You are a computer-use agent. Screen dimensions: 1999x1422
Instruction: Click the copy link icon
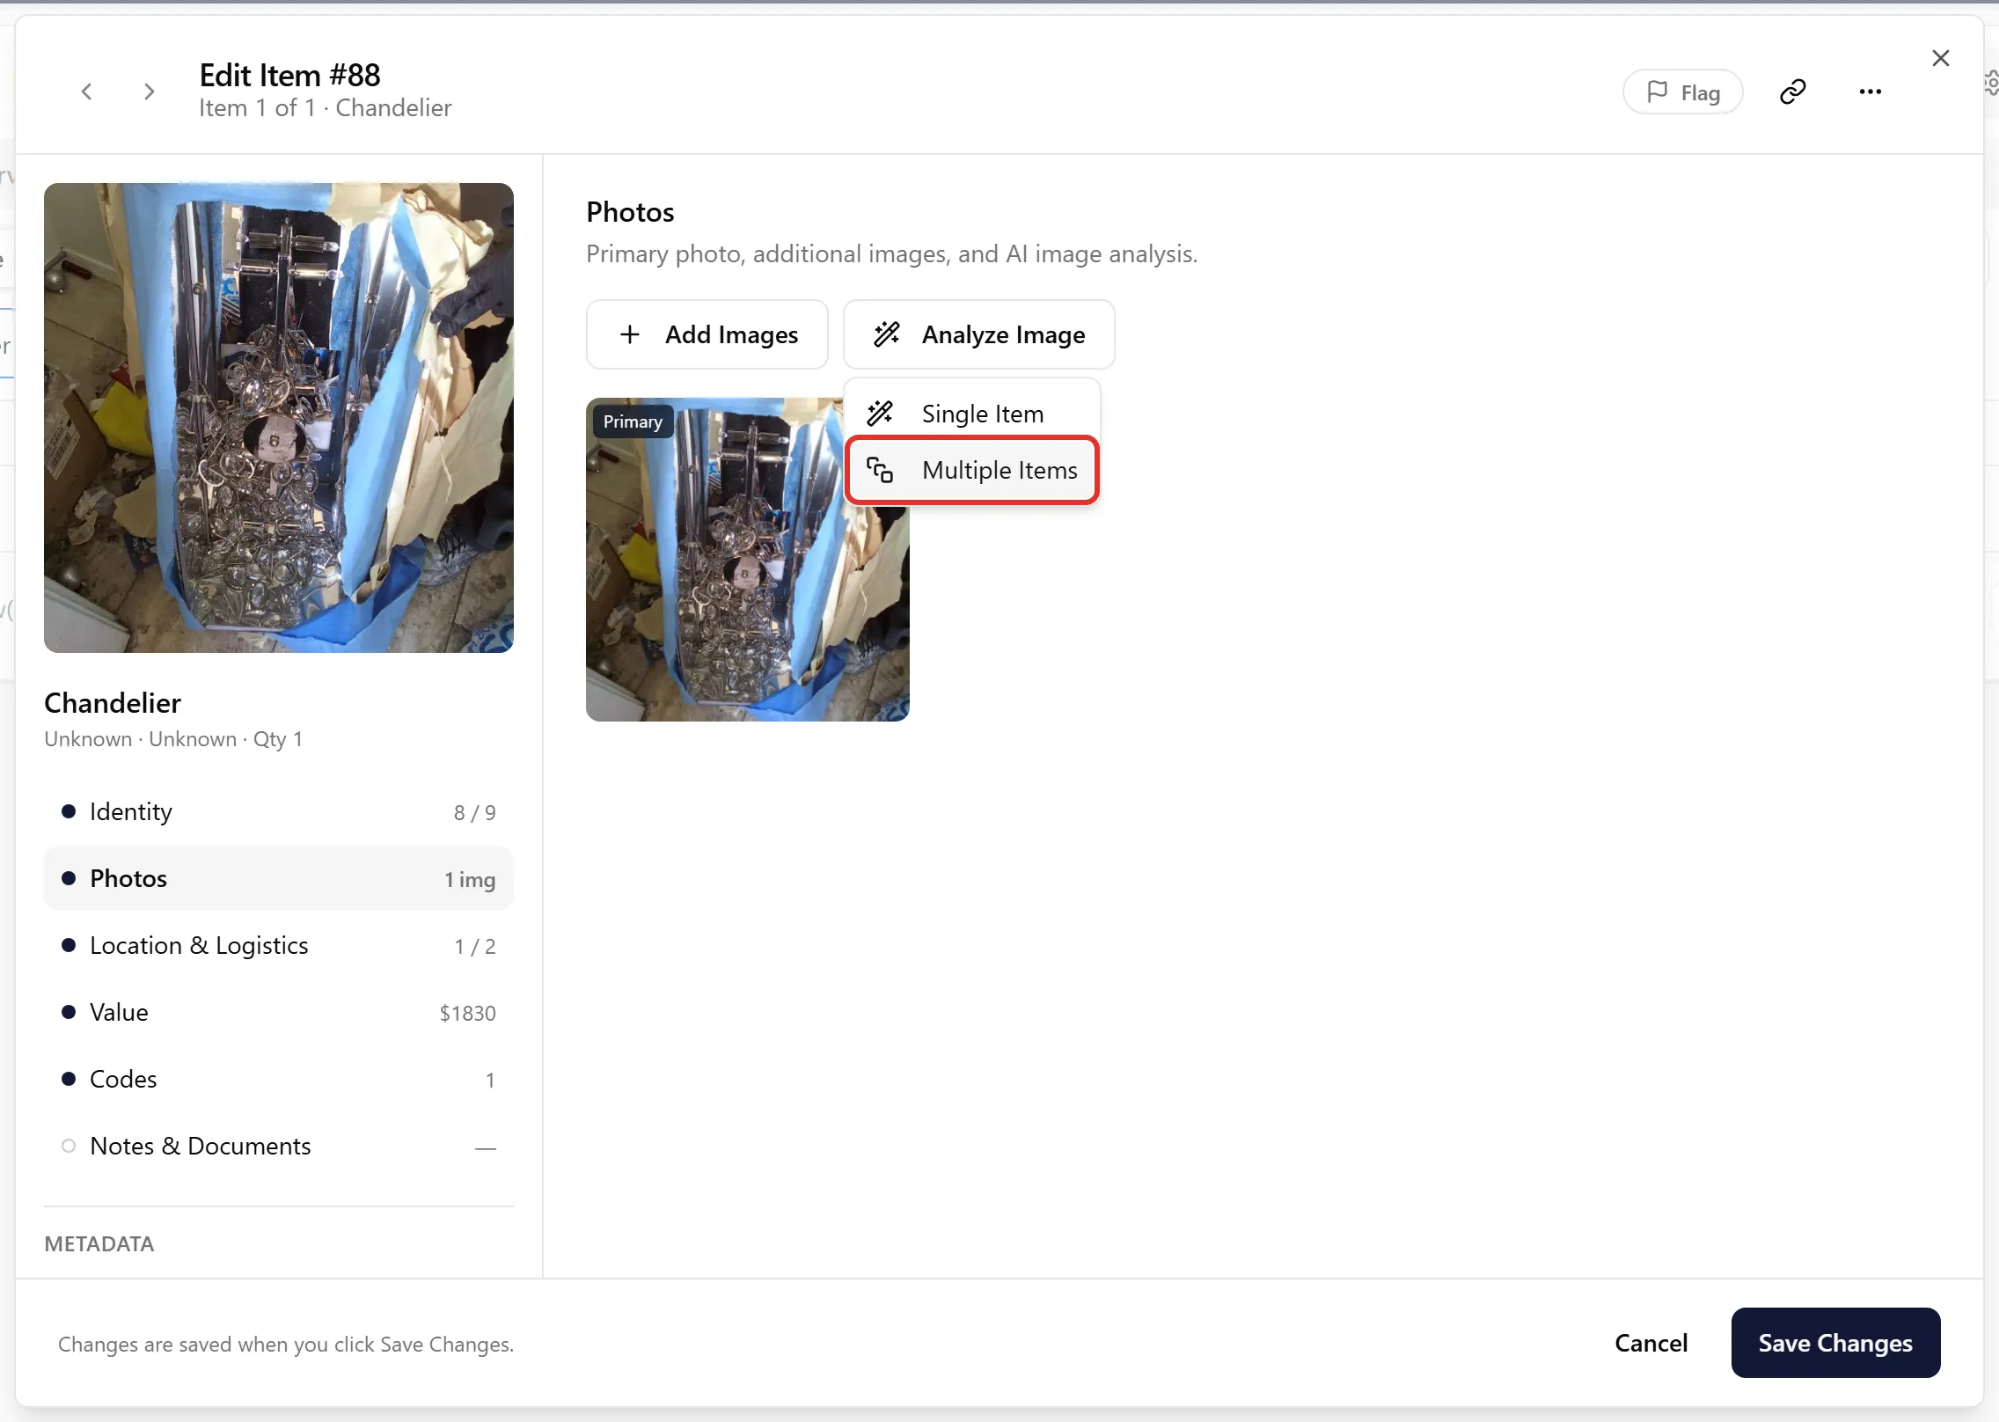tap(1792, 92)
